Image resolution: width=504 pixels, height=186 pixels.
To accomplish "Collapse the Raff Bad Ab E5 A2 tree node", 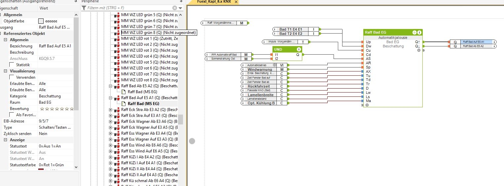I will click(x=111, y=86).
